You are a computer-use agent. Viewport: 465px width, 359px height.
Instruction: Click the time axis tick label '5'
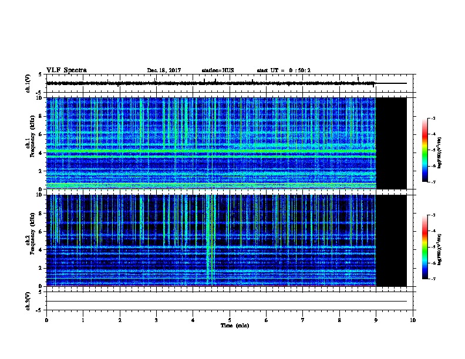230,320
